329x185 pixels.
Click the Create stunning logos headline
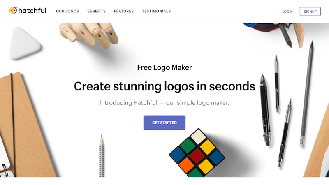tap(164, 86)
